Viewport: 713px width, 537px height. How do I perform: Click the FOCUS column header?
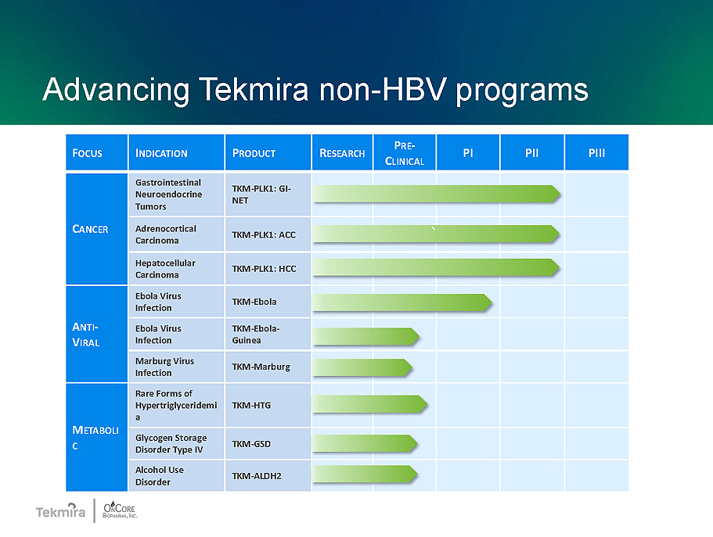coord(96,152)
